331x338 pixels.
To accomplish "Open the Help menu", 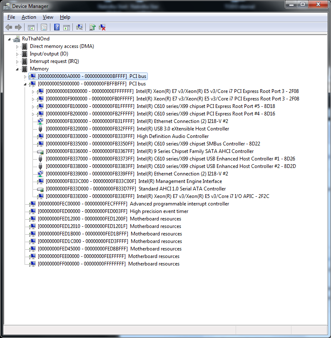I will (65, 17).
